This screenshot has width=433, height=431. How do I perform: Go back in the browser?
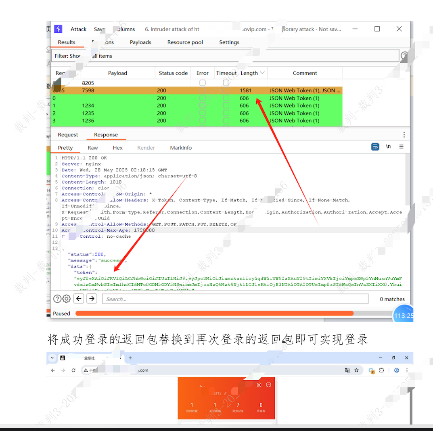[x=53, y=370]
